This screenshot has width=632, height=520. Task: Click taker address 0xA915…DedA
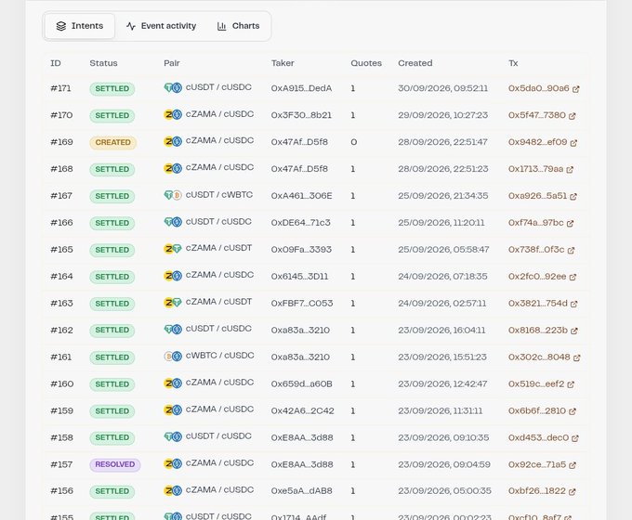pos(301,88)
